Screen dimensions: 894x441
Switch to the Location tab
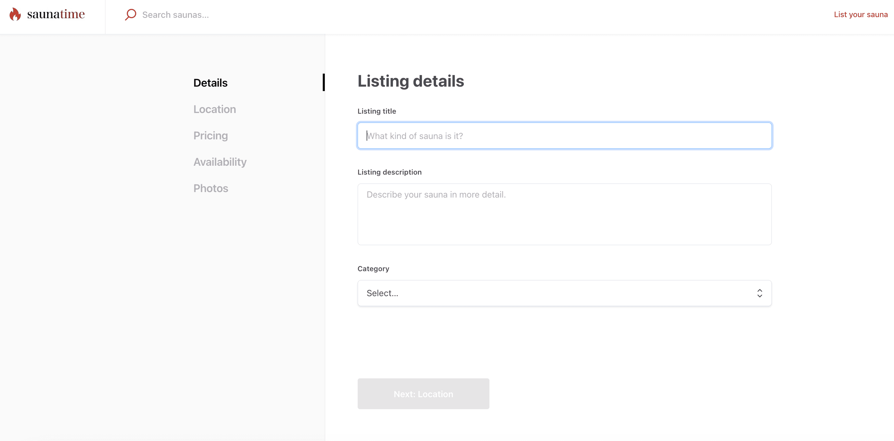click(215, 109)
